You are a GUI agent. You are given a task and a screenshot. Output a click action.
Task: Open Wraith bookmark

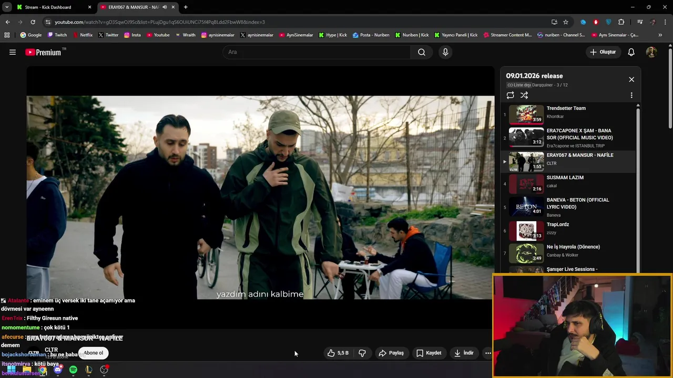(x=185, y=35)
